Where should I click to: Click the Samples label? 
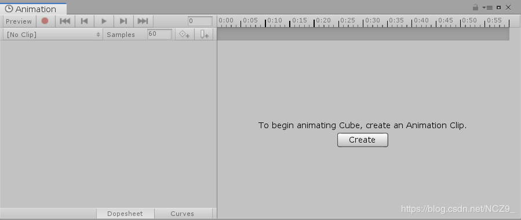(x=121, y=35)
